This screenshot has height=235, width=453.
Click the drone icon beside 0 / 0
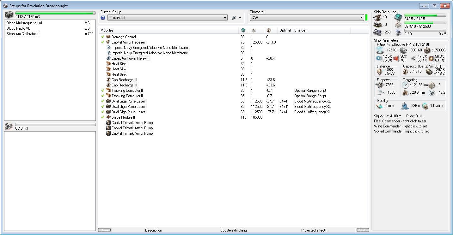(x=398, y=32)
